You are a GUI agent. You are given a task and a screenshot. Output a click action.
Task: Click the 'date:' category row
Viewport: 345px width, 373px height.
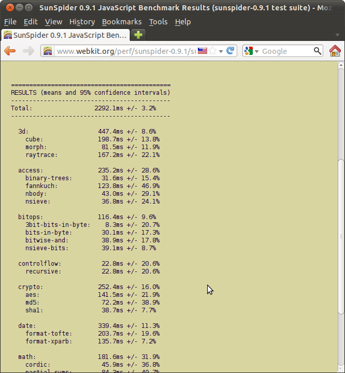pyautogui.click(x=89, y=326)
